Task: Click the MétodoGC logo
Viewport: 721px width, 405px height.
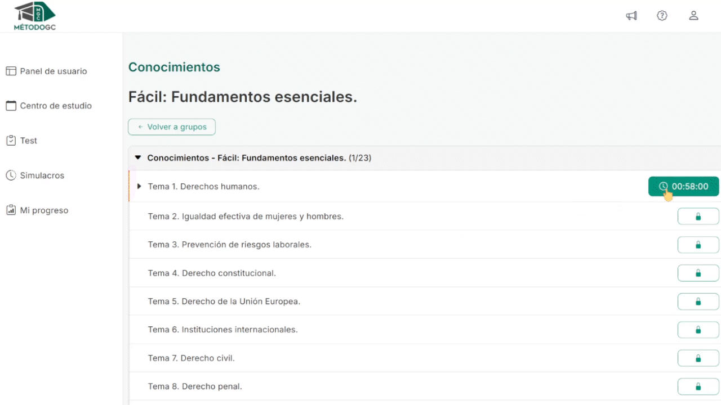Action: (34, 16)
